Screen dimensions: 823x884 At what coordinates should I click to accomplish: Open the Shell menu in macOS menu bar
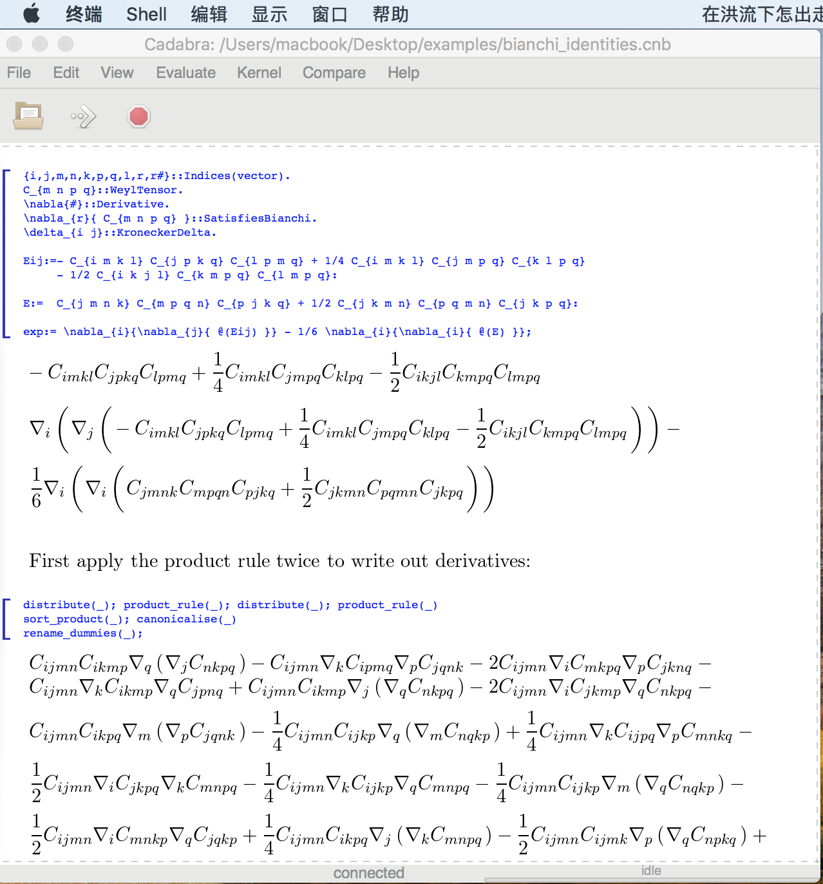tap(146, 14)
